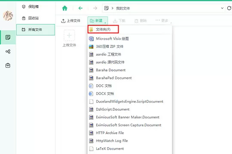Click the trash icon beside 回收站
The height and width of the screenshot is (154, 232).
(x=24, y=18)
